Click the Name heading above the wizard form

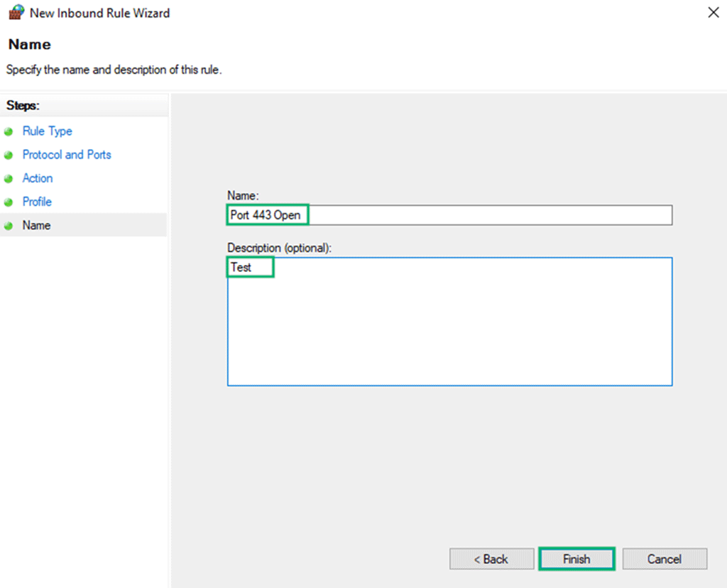click(29, 44)
